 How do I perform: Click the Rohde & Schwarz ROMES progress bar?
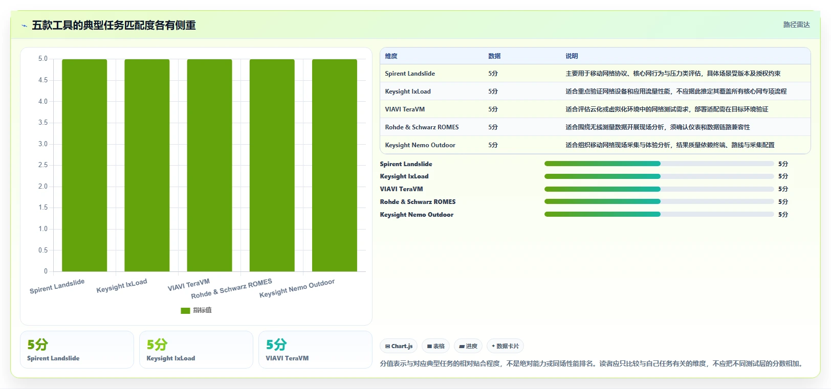[659, 201]
